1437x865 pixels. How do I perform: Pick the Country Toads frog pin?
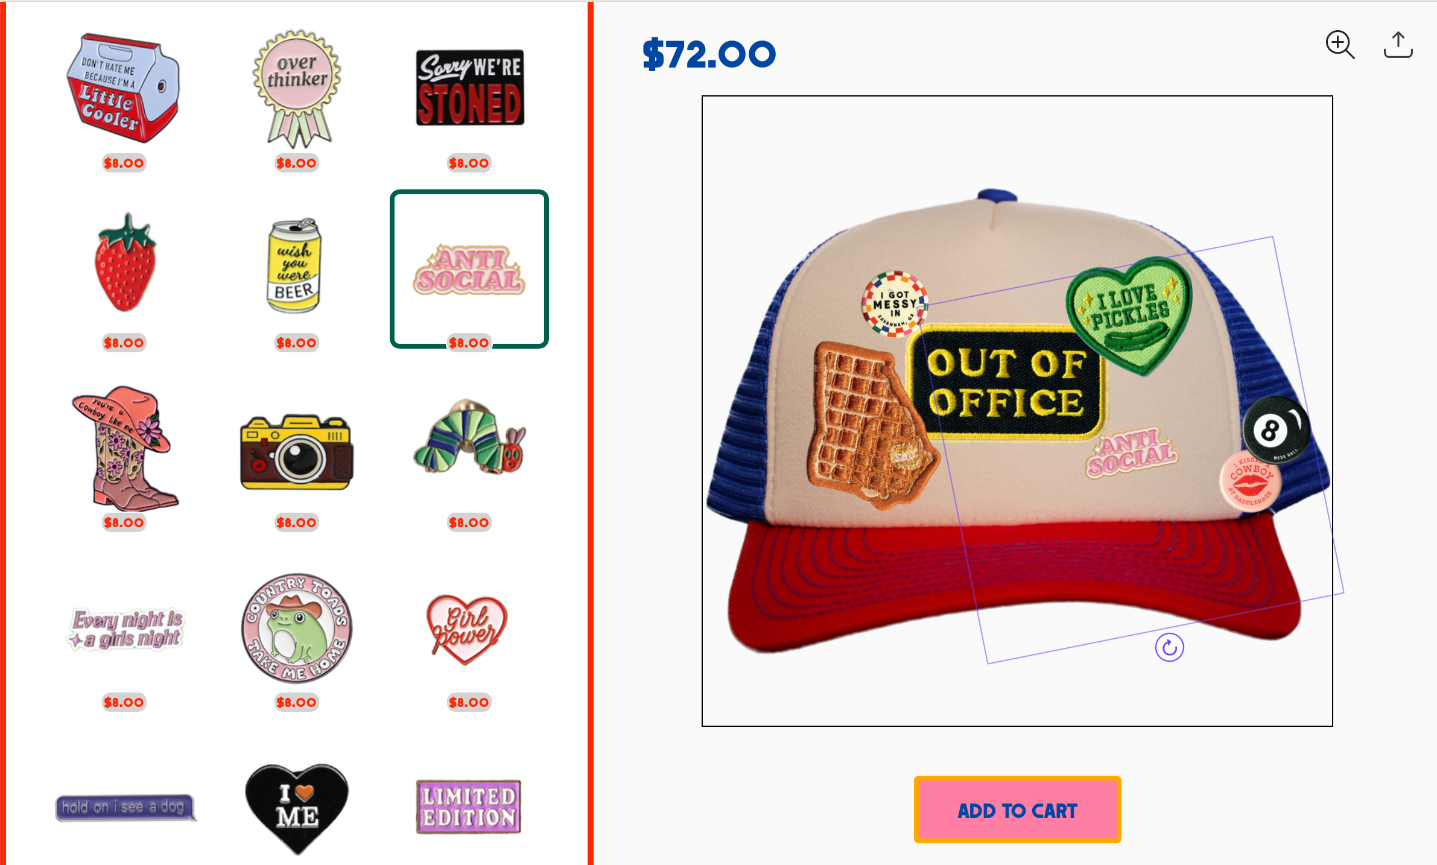point(297,628)
